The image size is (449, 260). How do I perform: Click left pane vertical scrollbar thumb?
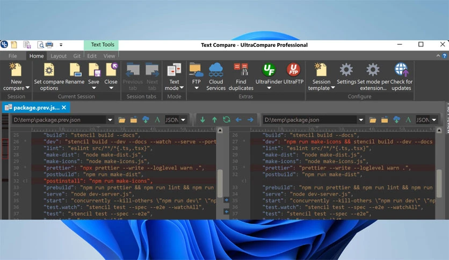point(220,183)
